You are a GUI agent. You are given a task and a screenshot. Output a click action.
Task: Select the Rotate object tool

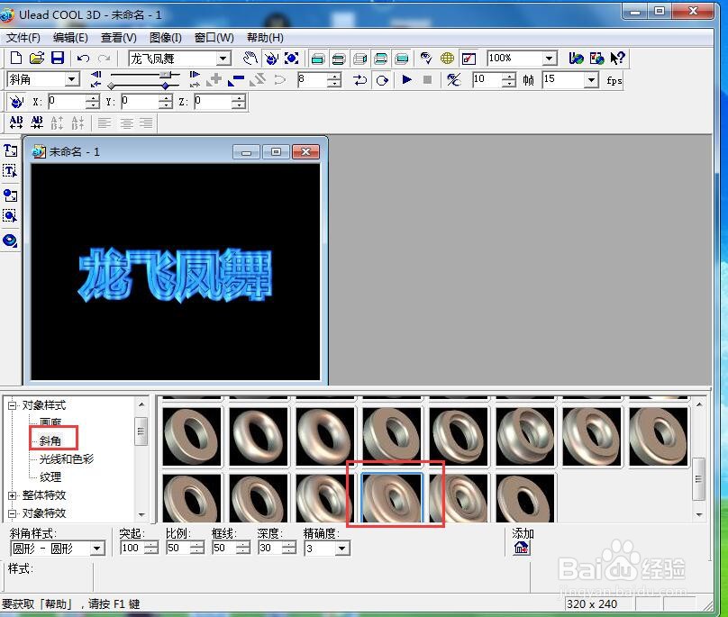270,59
